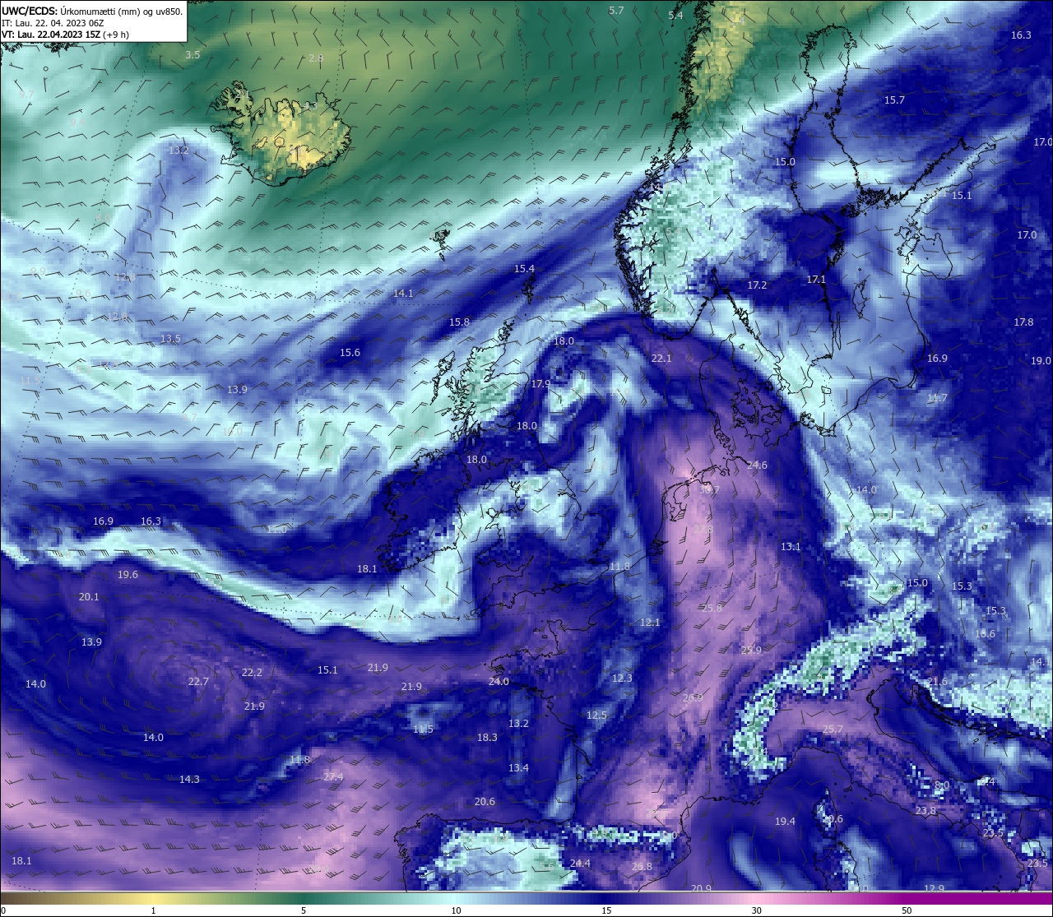
Task: Click the 10 tick on the colour scale
Action: (455, 910)
